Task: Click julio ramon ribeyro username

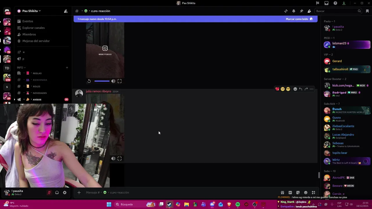Action: pyautogui.click(x=99, y=91)
